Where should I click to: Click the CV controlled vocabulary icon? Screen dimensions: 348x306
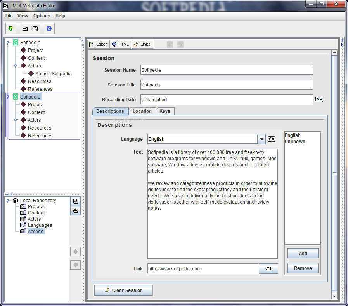[272, 139]
